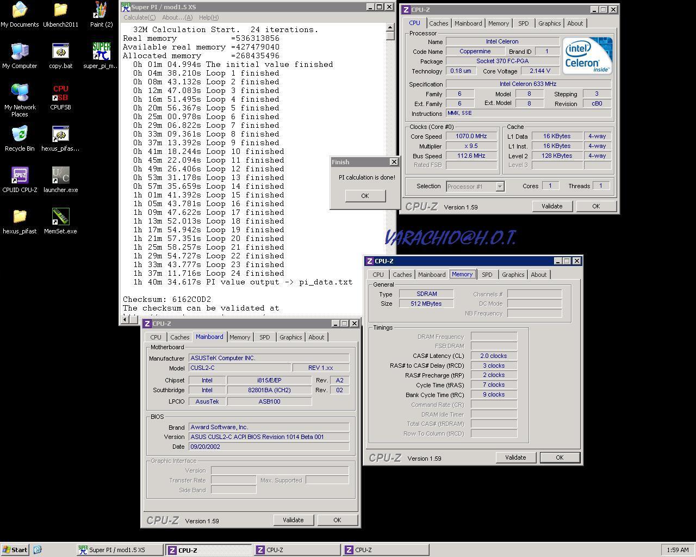The height and width of the screenshot is (557, 696).
Task: Click Checksum: 6162C0D2 line
Action: 167,299
